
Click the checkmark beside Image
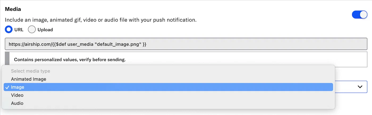(x=7, y=87)
